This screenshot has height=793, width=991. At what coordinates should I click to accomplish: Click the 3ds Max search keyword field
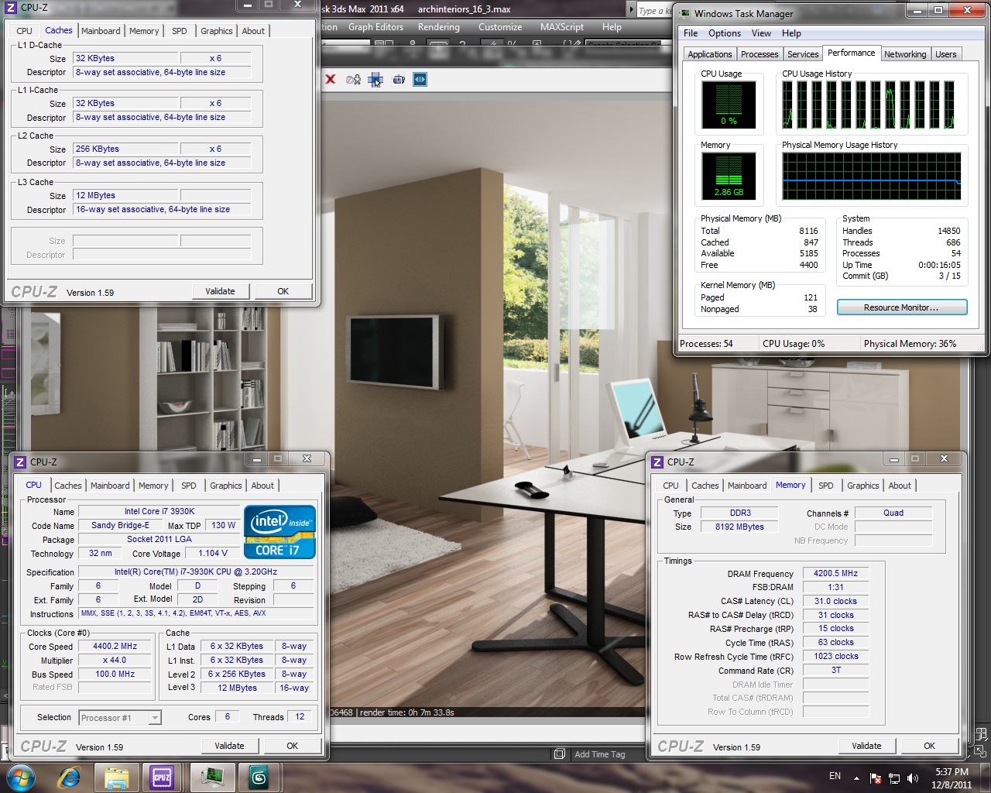tap(653, 10)
